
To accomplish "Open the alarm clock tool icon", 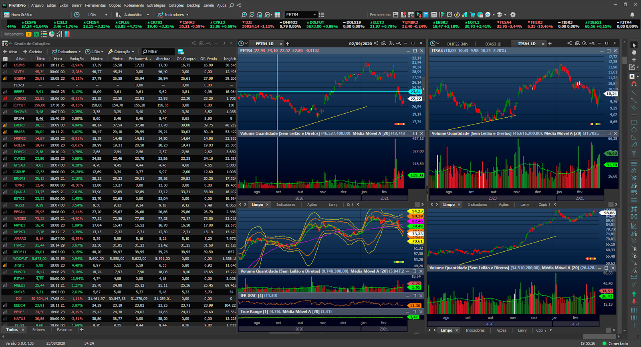I will pyautogui.click(x=450, y=15).
